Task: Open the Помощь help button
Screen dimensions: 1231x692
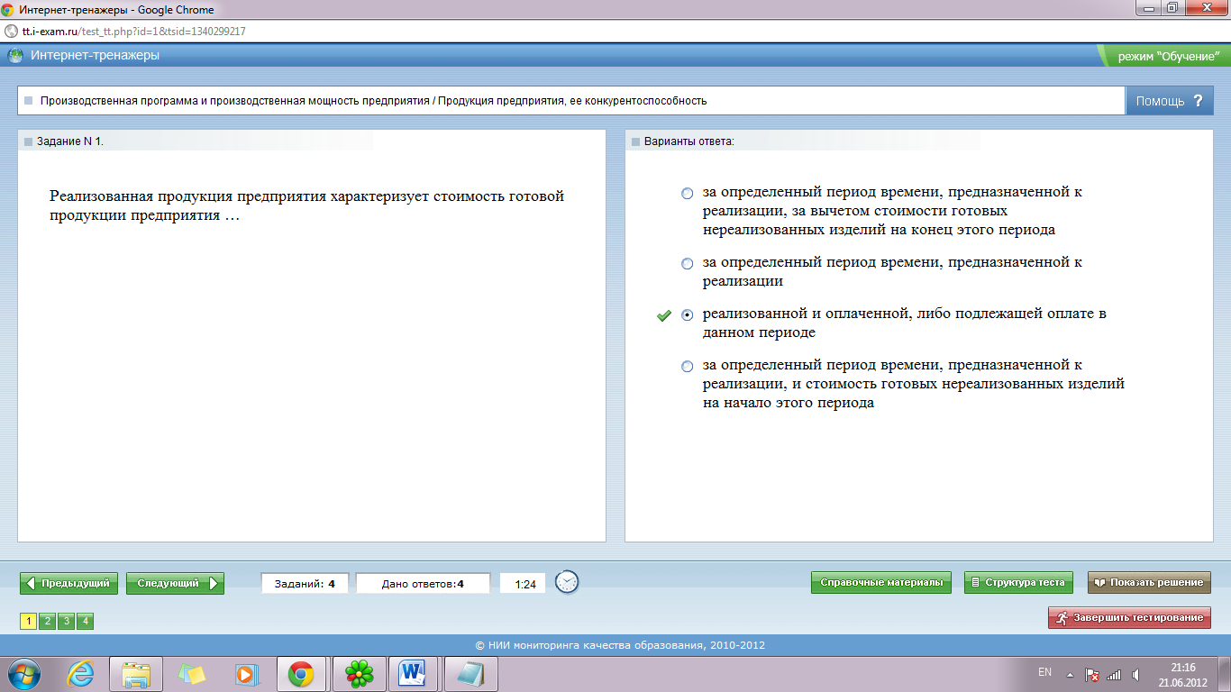Action: tap(1169, 101)
